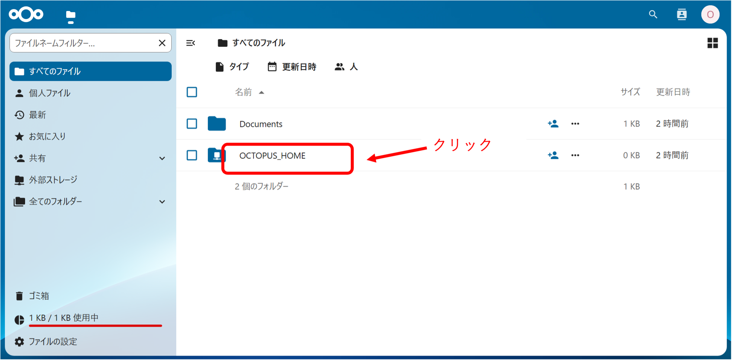The image size is (732, 361).
Task: Expand the 共有 sidebar section chevron
Action: [162, 158]
